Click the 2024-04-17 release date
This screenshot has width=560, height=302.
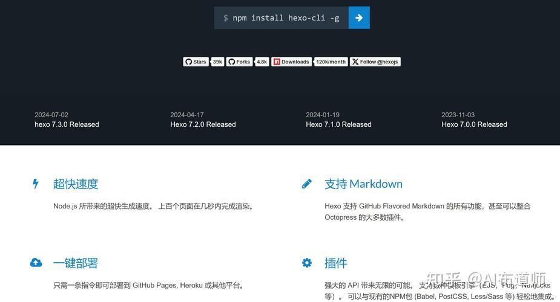(x=187, y=115)
